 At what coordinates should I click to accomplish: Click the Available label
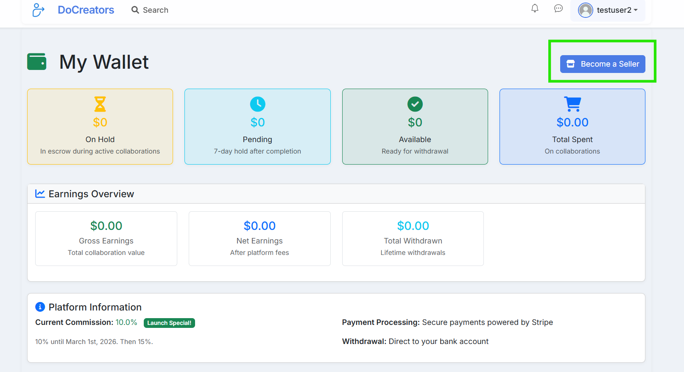point(415,140)
